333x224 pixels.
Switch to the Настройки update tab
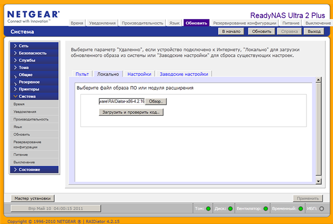pos(140,74)
